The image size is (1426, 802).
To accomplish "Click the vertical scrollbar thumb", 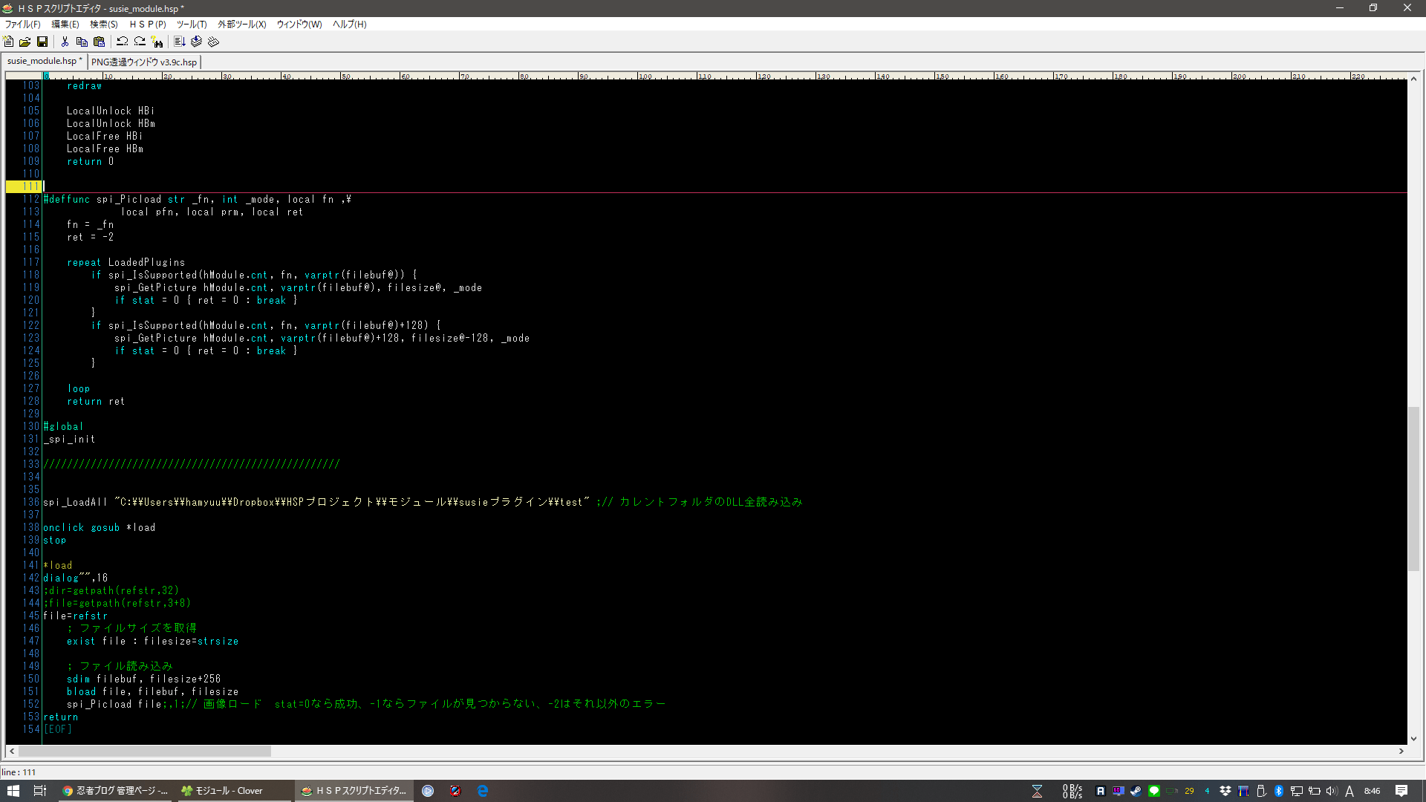I will (1413, 488).
